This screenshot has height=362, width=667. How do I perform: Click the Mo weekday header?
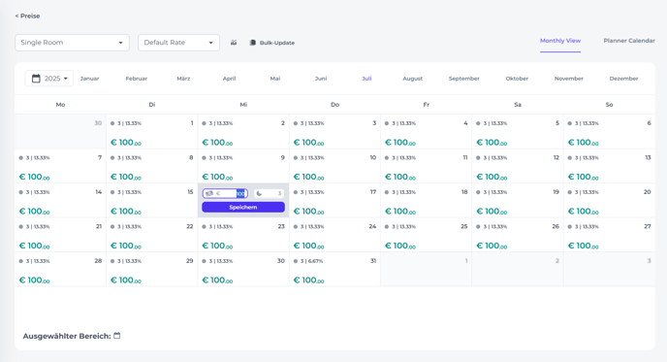(60, 105)
